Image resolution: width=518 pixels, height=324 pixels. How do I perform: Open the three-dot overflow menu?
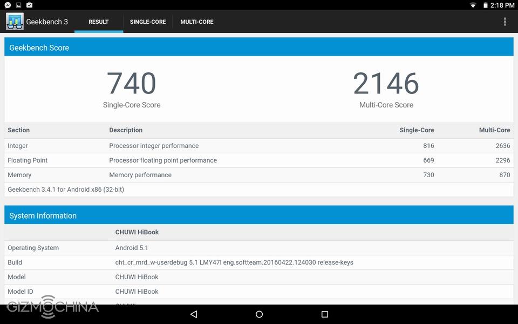point(505,22)
